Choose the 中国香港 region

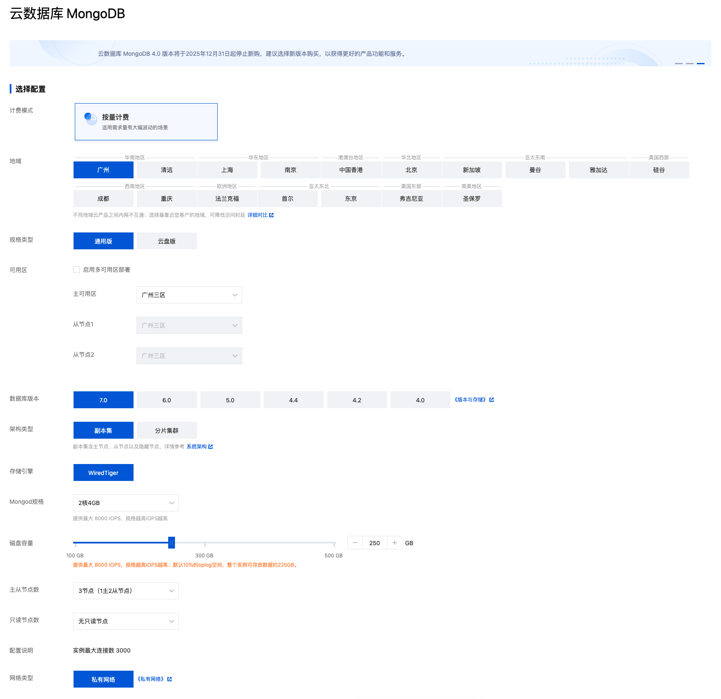(x=351, y=170)
